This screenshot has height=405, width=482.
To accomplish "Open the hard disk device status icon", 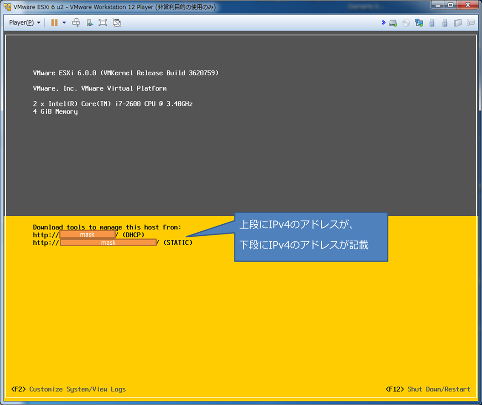I will [x=393, y=22].
